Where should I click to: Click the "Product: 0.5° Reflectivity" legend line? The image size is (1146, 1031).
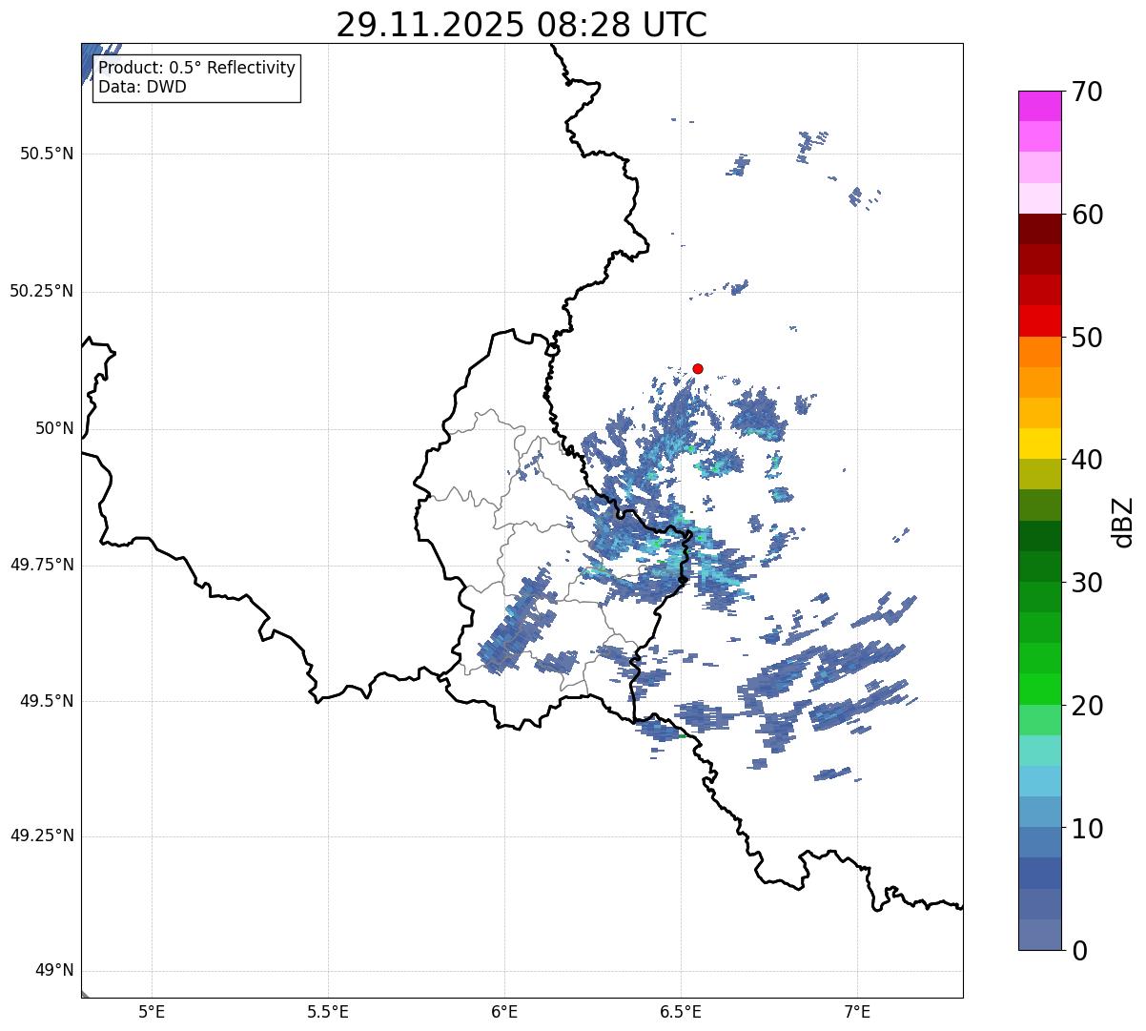click(x=197, y=69)
